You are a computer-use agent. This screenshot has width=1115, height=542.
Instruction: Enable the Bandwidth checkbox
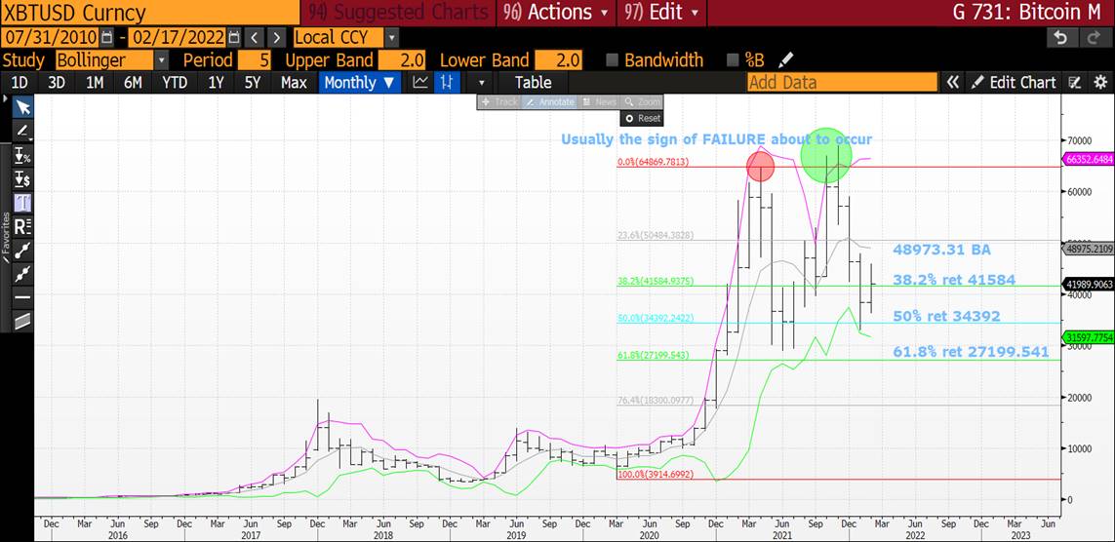pos(612,60)
